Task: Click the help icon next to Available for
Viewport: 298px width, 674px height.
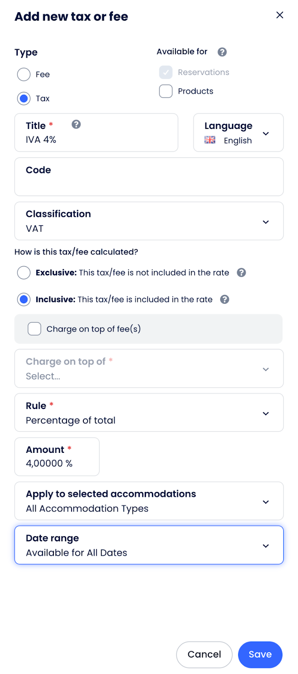Action: pos(222,52)
